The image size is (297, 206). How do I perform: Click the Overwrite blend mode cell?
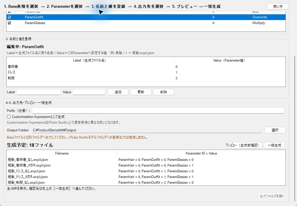[260, 17]
